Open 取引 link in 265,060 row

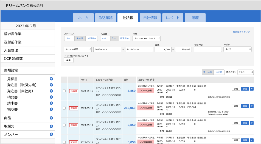(x=162, y=114)
